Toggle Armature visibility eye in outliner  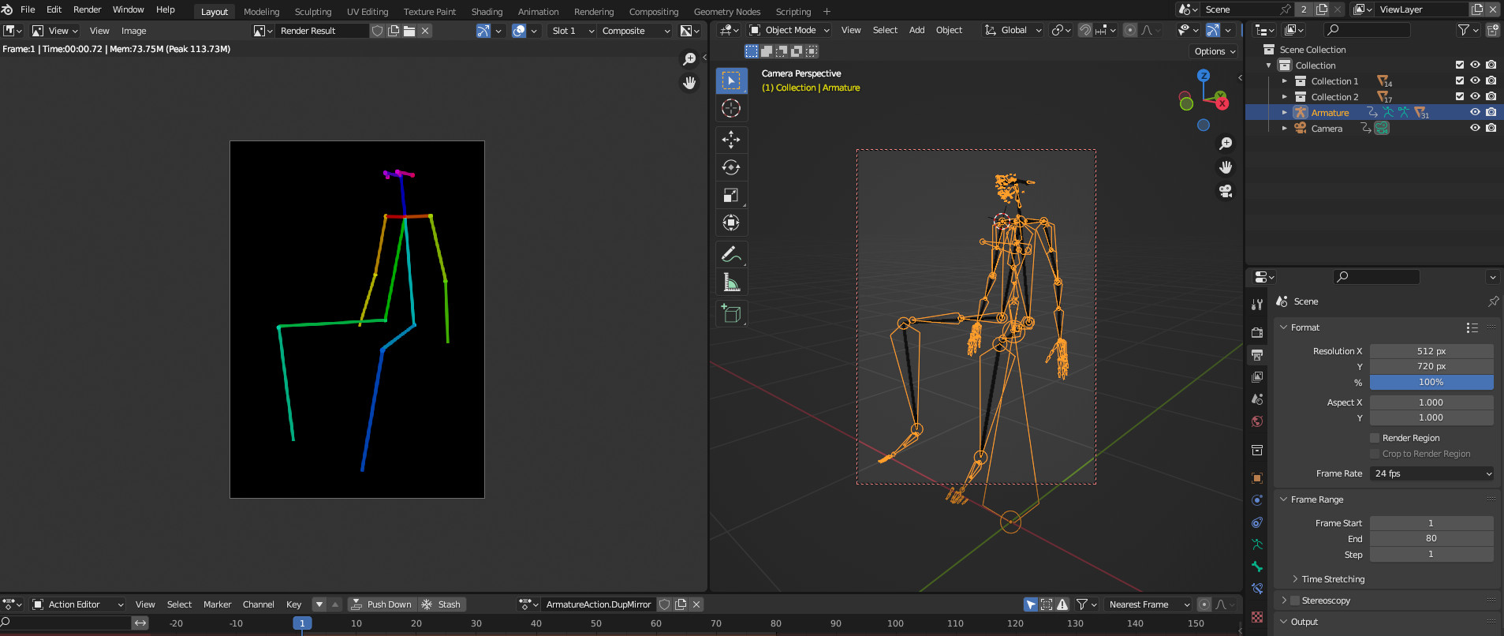[1475, 112]
